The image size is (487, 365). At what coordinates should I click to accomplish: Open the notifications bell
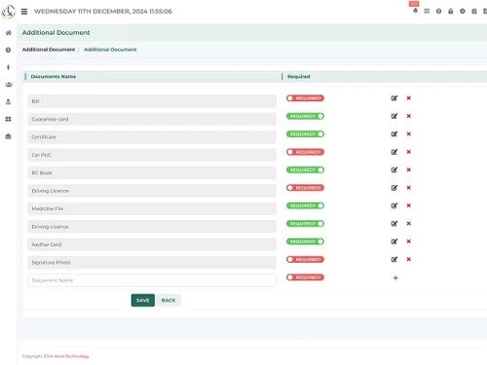(415, 11)
